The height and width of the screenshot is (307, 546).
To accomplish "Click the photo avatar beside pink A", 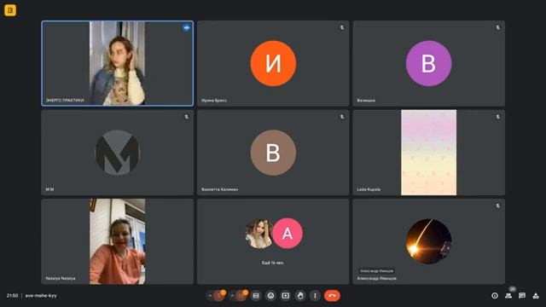I will pyautogui.click(x=259, y=233).
